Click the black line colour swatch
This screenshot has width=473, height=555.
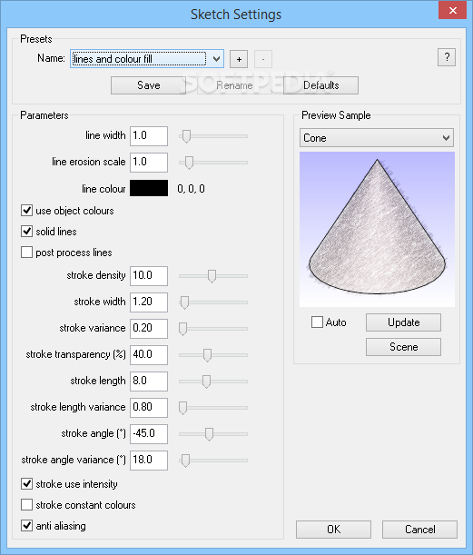point(149,188)
